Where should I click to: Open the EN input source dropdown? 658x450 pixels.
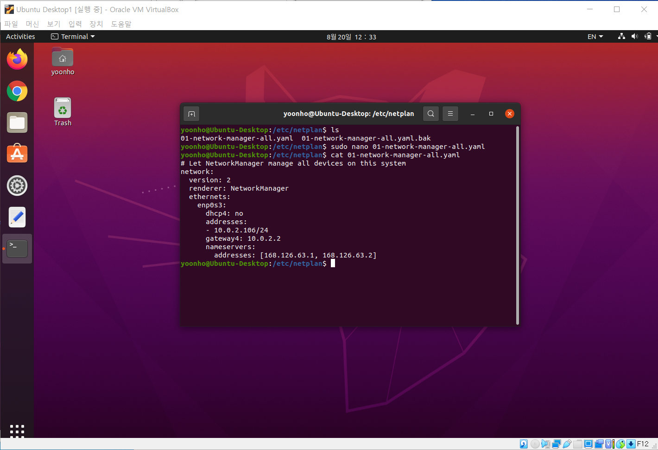pyautogui.click(x=595, y=37)
